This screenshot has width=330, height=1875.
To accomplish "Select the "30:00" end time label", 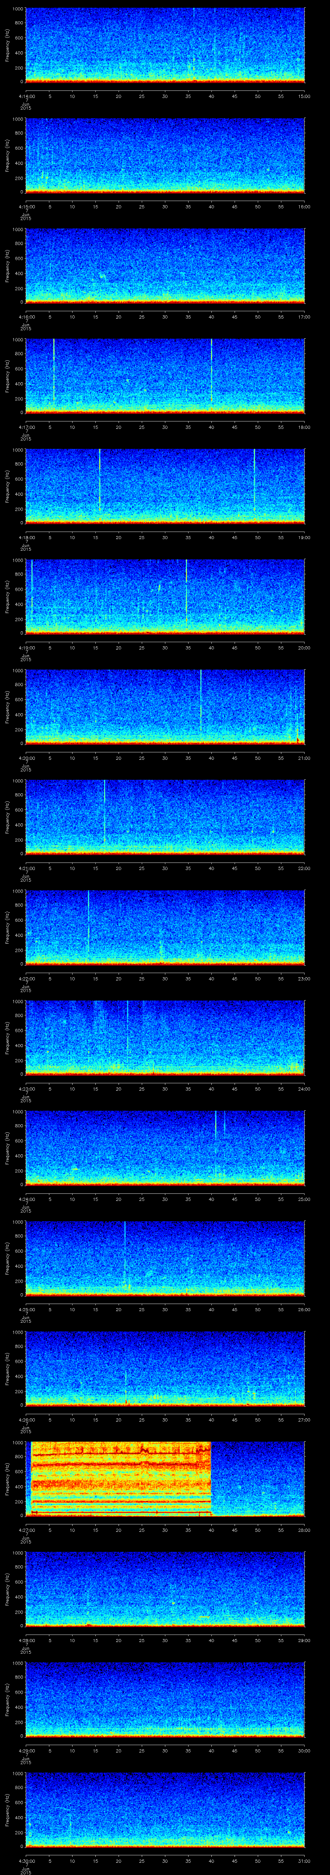I will coord(304,1750).
